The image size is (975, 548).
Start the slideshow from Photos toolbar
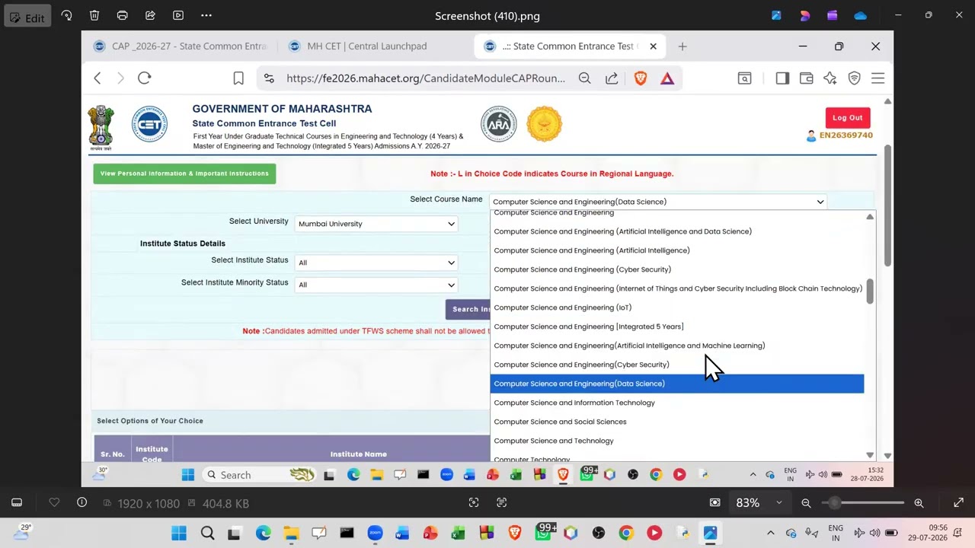178,15
